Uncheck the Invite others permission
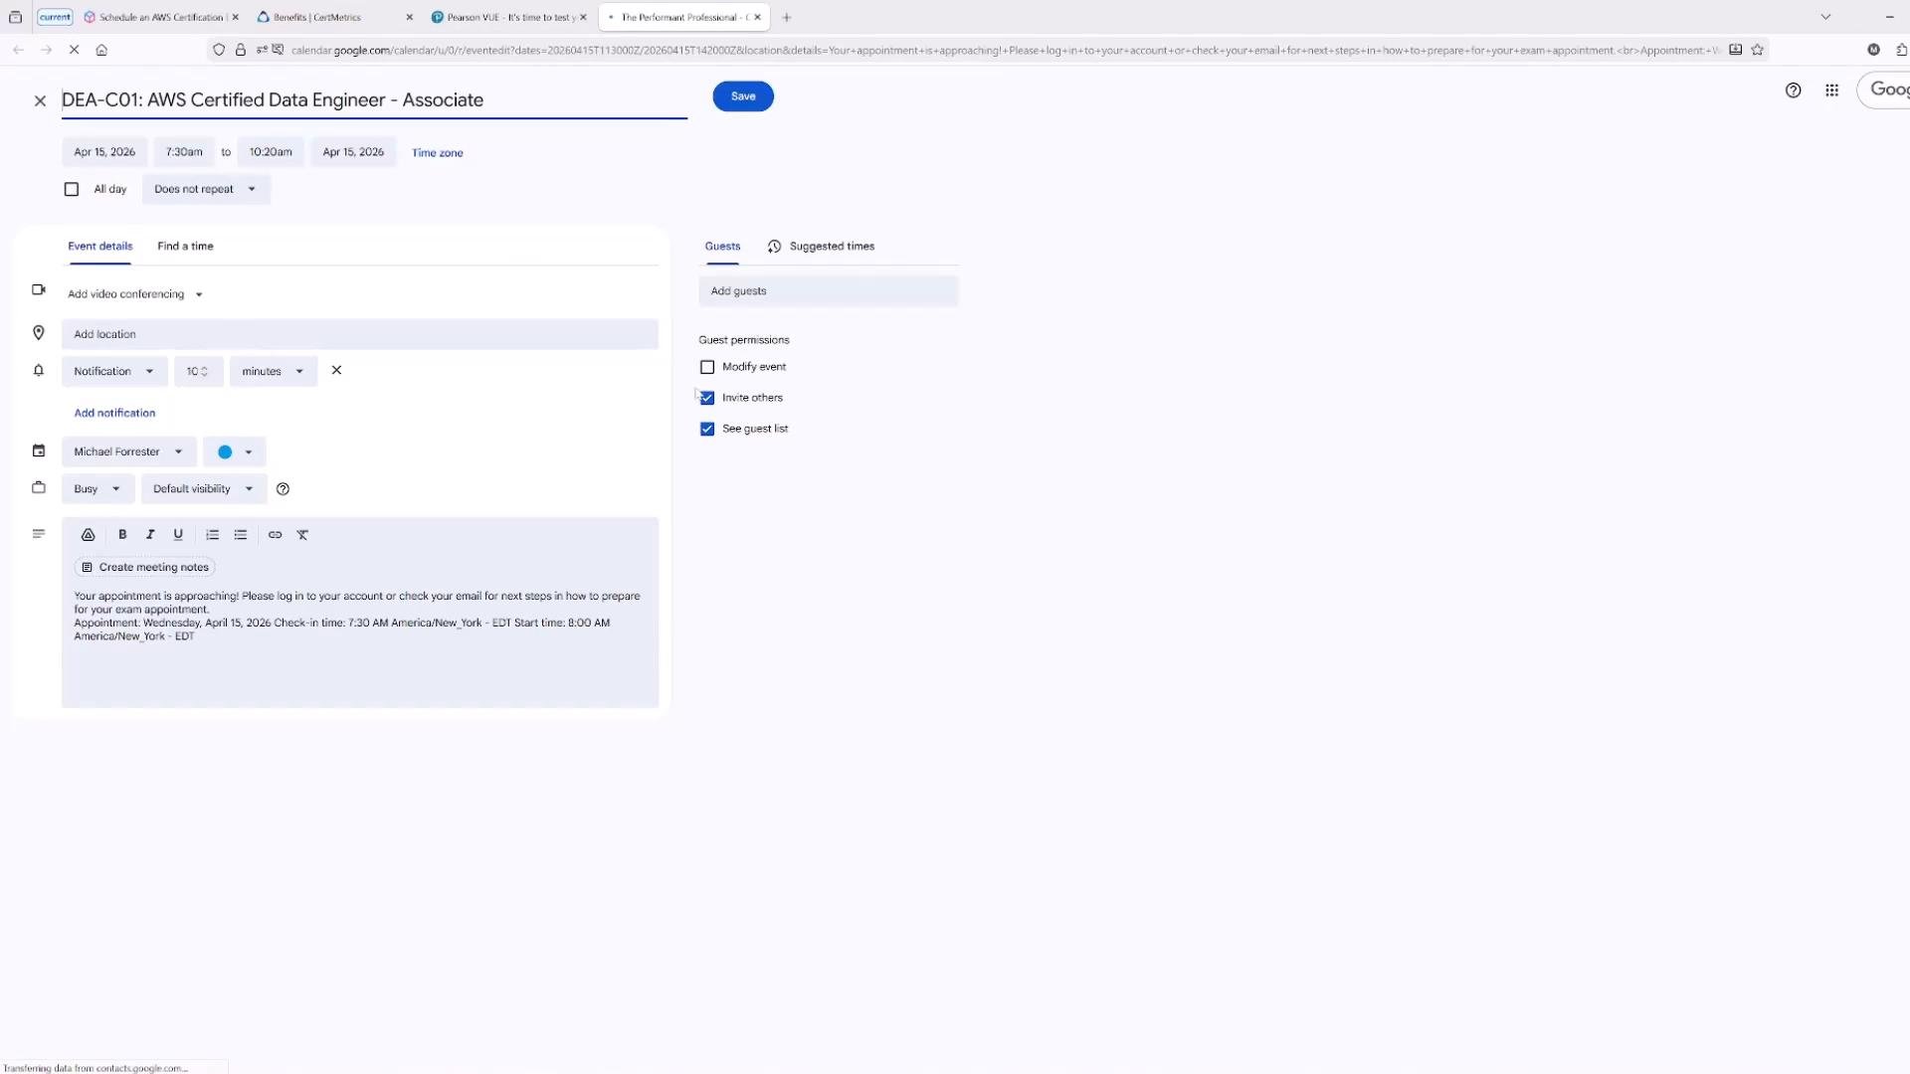 pos(707,398)
